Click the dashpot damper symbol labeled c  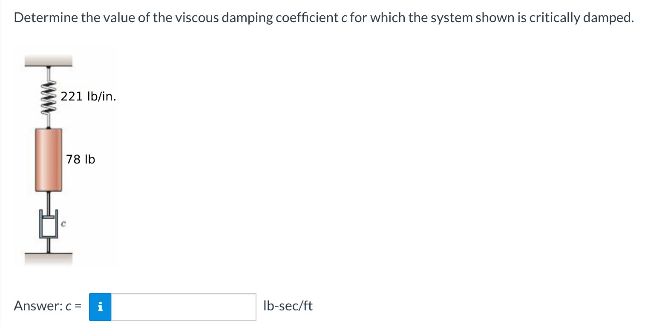tap(49, 224)
